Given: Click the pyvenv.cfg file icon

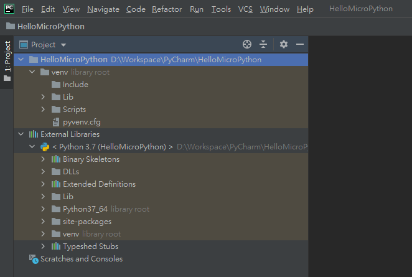Looking at the screenshot, I should click(56, 122).
